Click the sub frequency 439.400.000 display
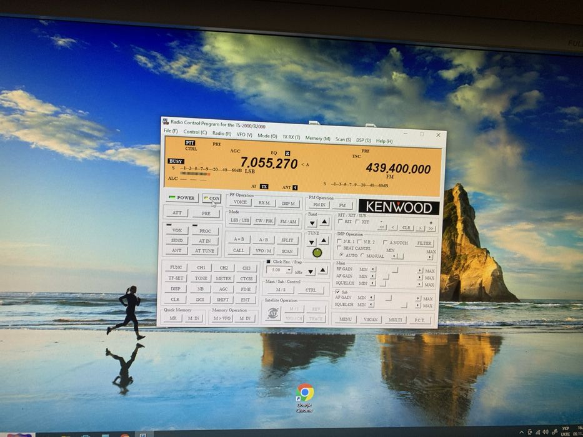 tap(398, 169)
